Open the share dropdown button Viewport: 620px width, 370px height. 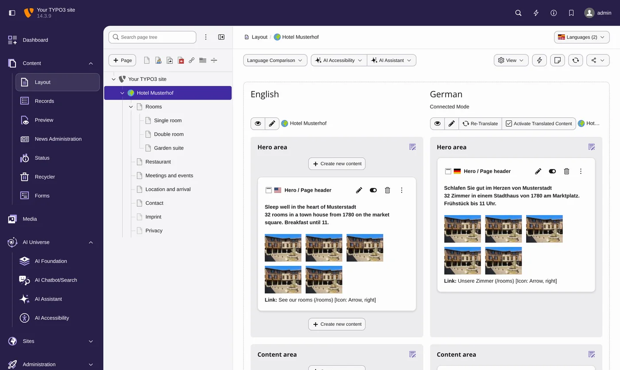tap(598, 60)
